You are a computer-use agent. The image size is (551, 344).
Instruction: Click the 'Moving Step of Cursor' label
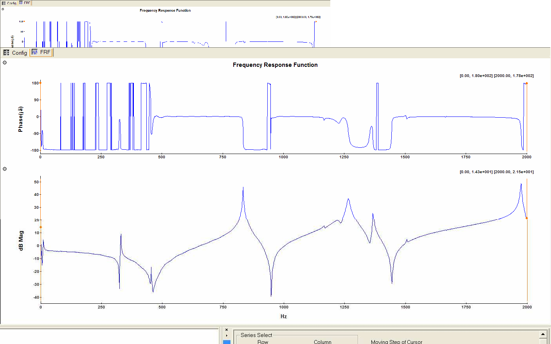396,342
